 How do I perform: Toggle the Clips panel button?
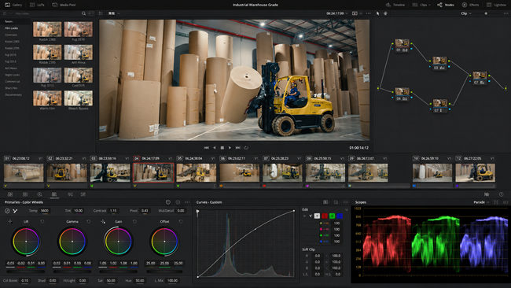[x=421, y=5]
